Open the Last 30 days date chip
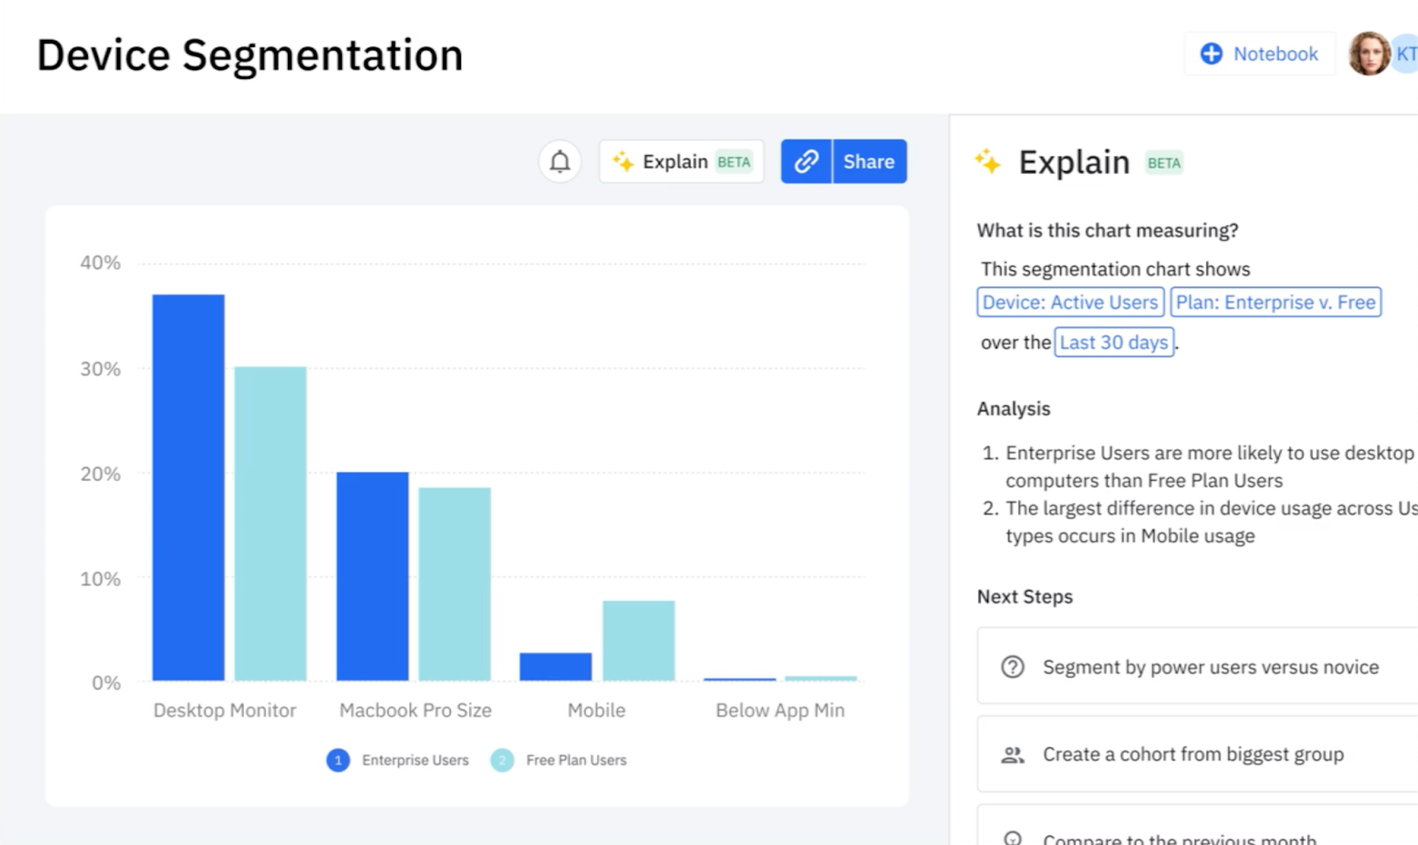Screen dimensions: 1418x845 pos(1114,342)
